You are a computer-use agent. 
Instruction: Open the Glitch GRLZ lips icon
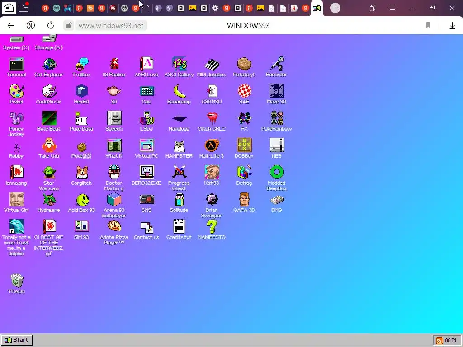(212, 122)
